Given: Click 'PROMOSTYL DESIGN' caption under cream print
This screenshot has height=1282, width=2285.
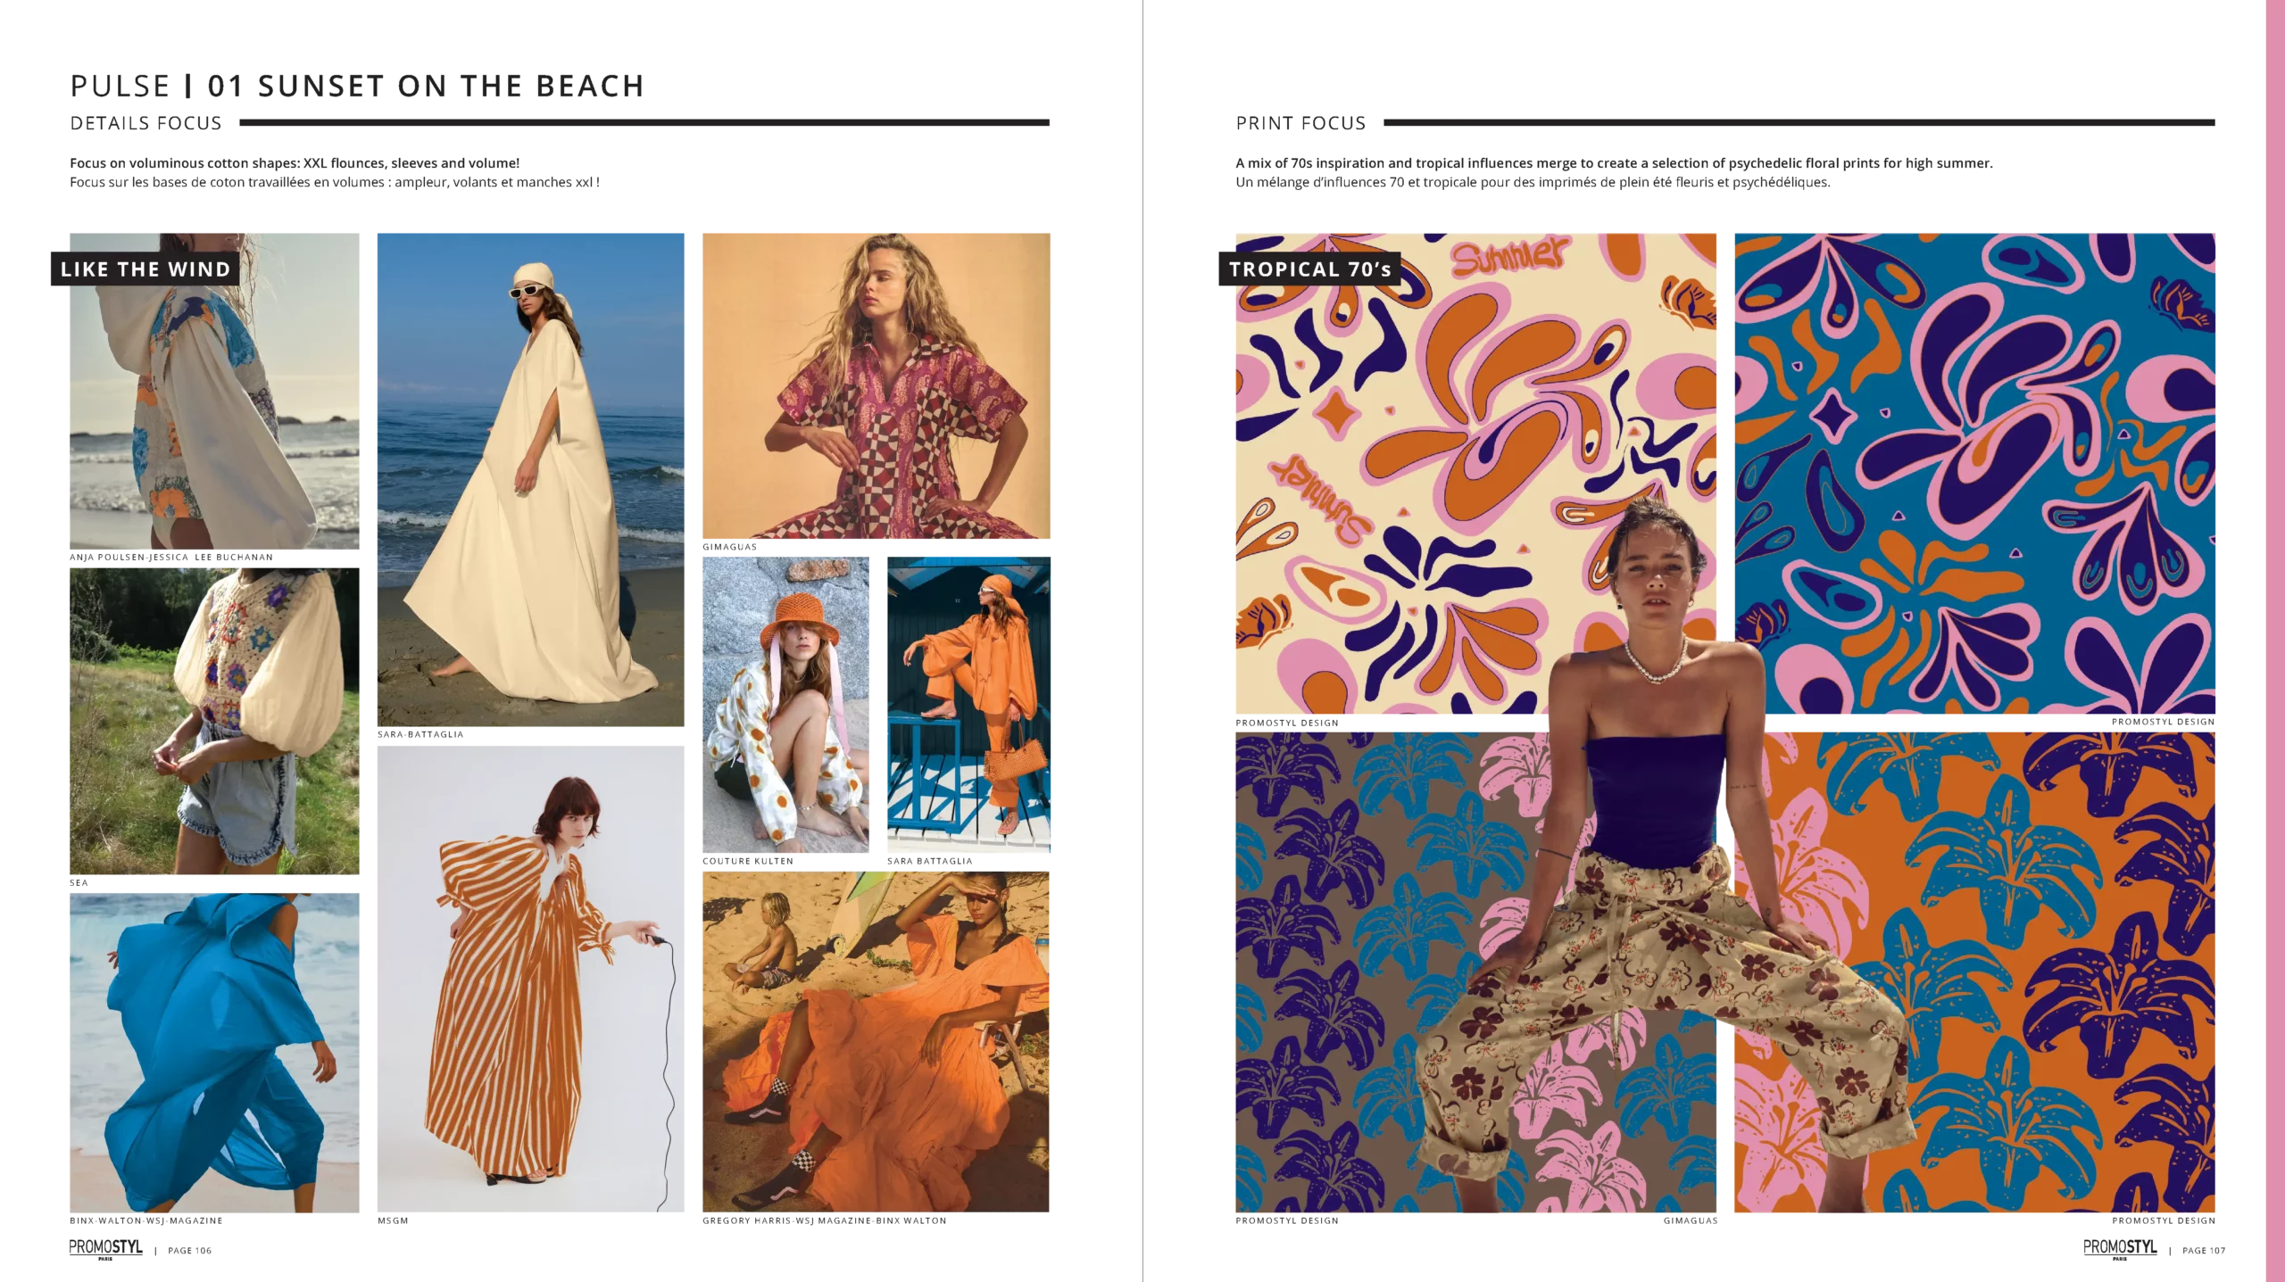Looking at the screenshot, I should [1287, 723].
